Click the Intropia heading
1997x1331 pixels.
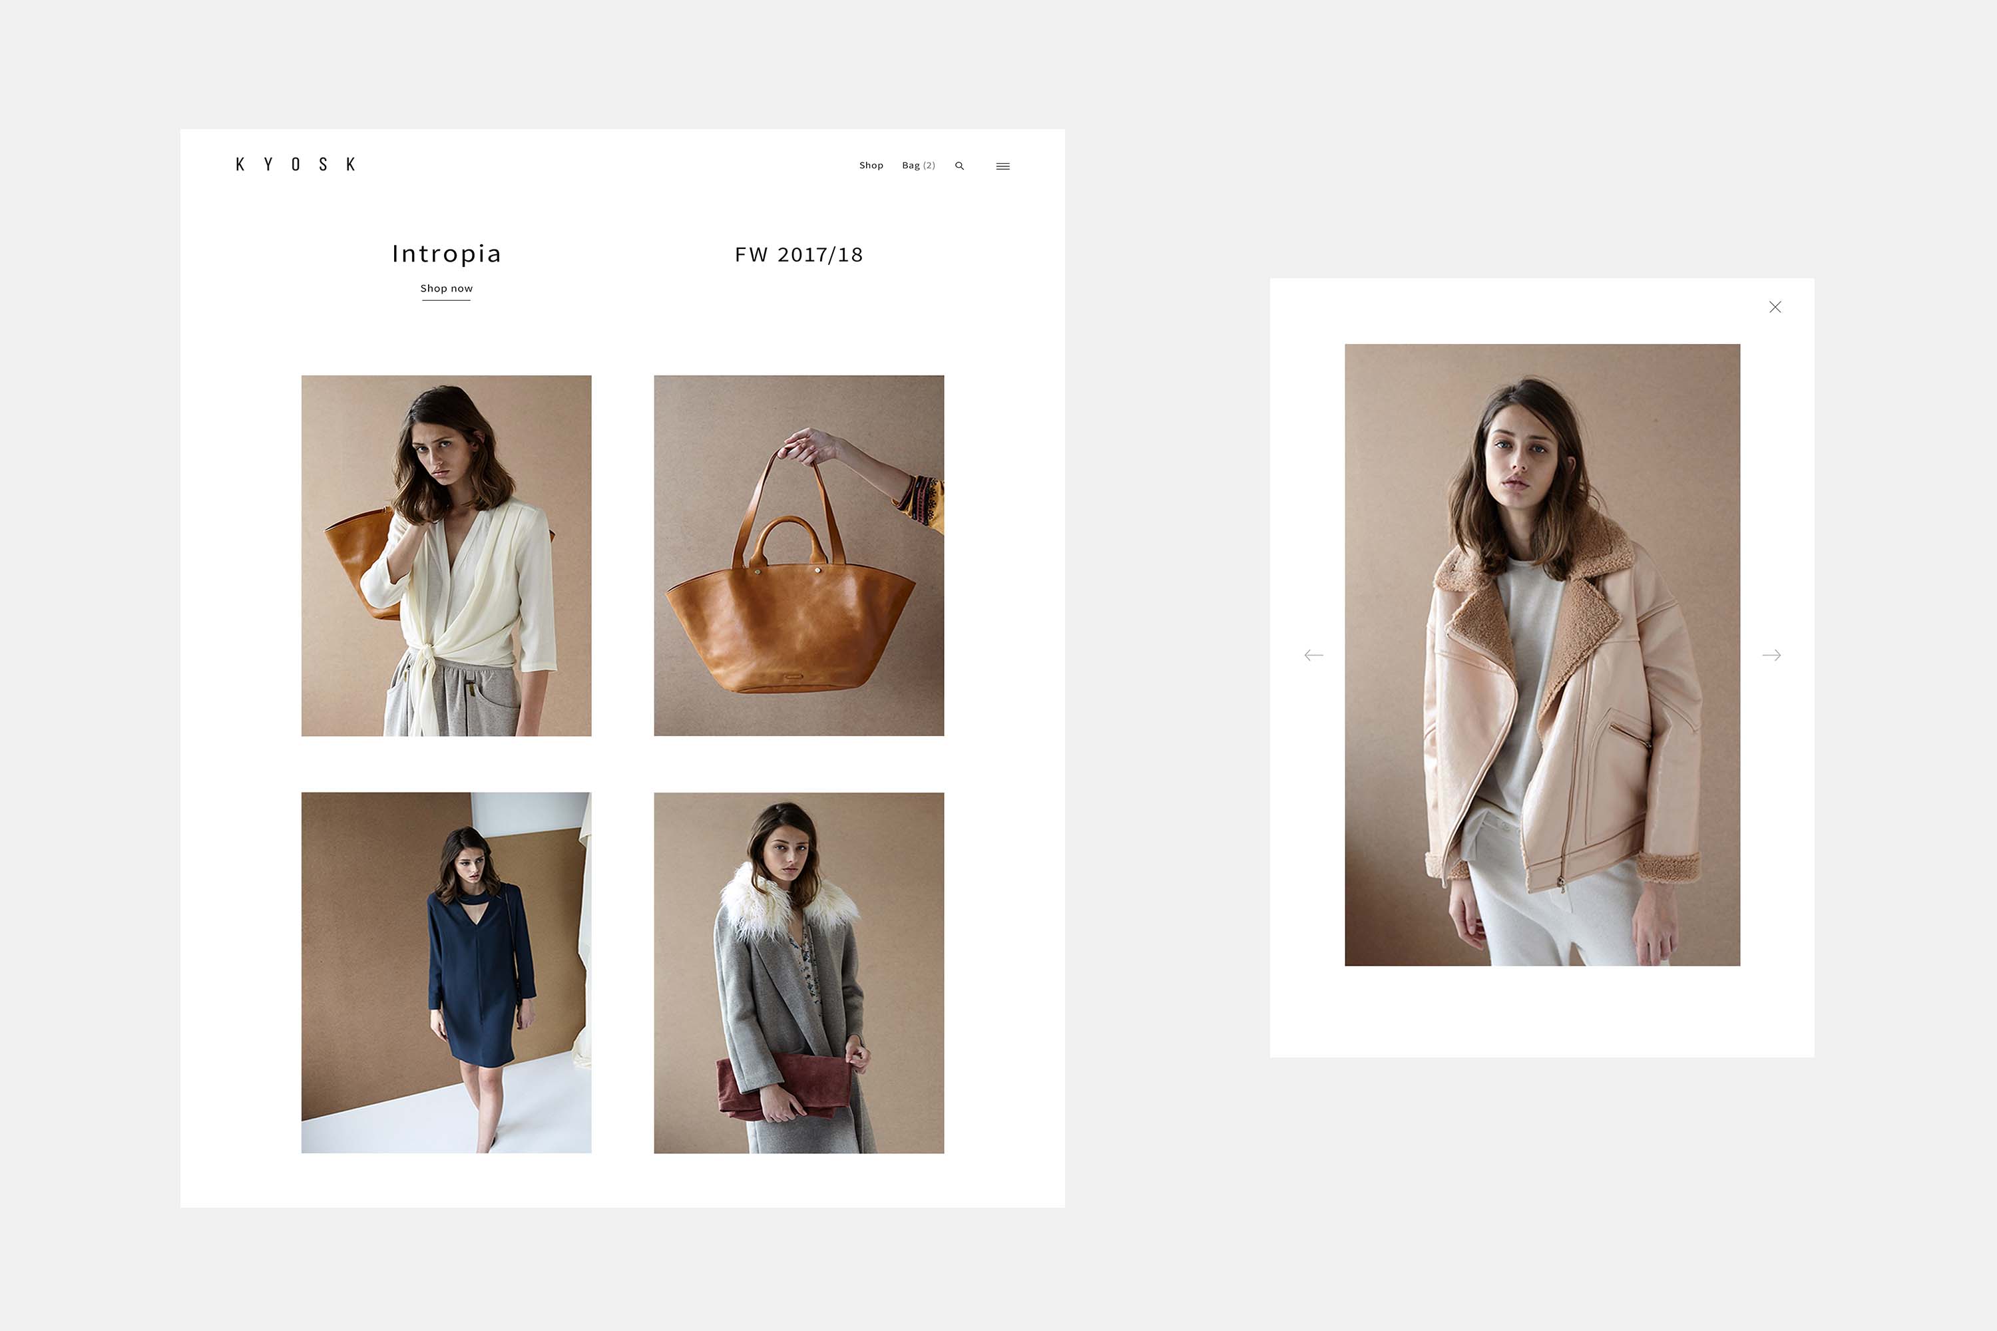[447, 254]
